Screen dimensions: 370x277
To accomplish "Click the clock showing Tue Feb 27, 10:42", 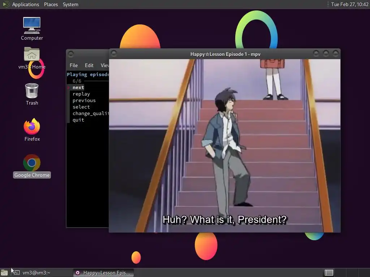I will (349, 4).
